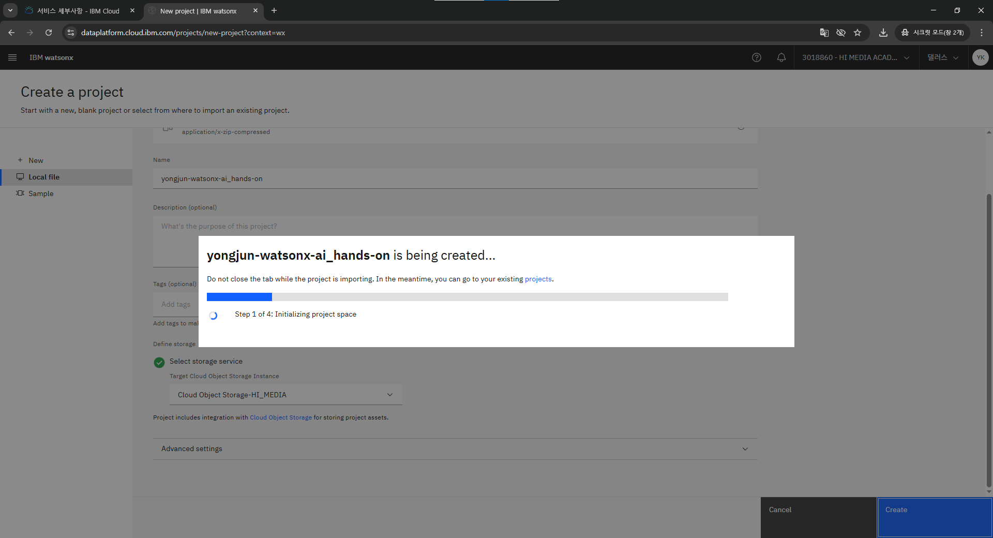Click the IBM watsonx header title
Image resolution: width=993 pixels, height=538 pixels.
point(51,57)
